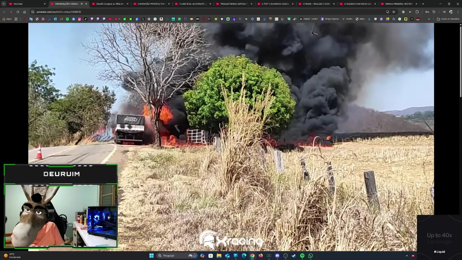The image size is (462, 260).
Task: Open the Apps bookmark shortcut
Action: pyautogui.click(x=7, y=19)
